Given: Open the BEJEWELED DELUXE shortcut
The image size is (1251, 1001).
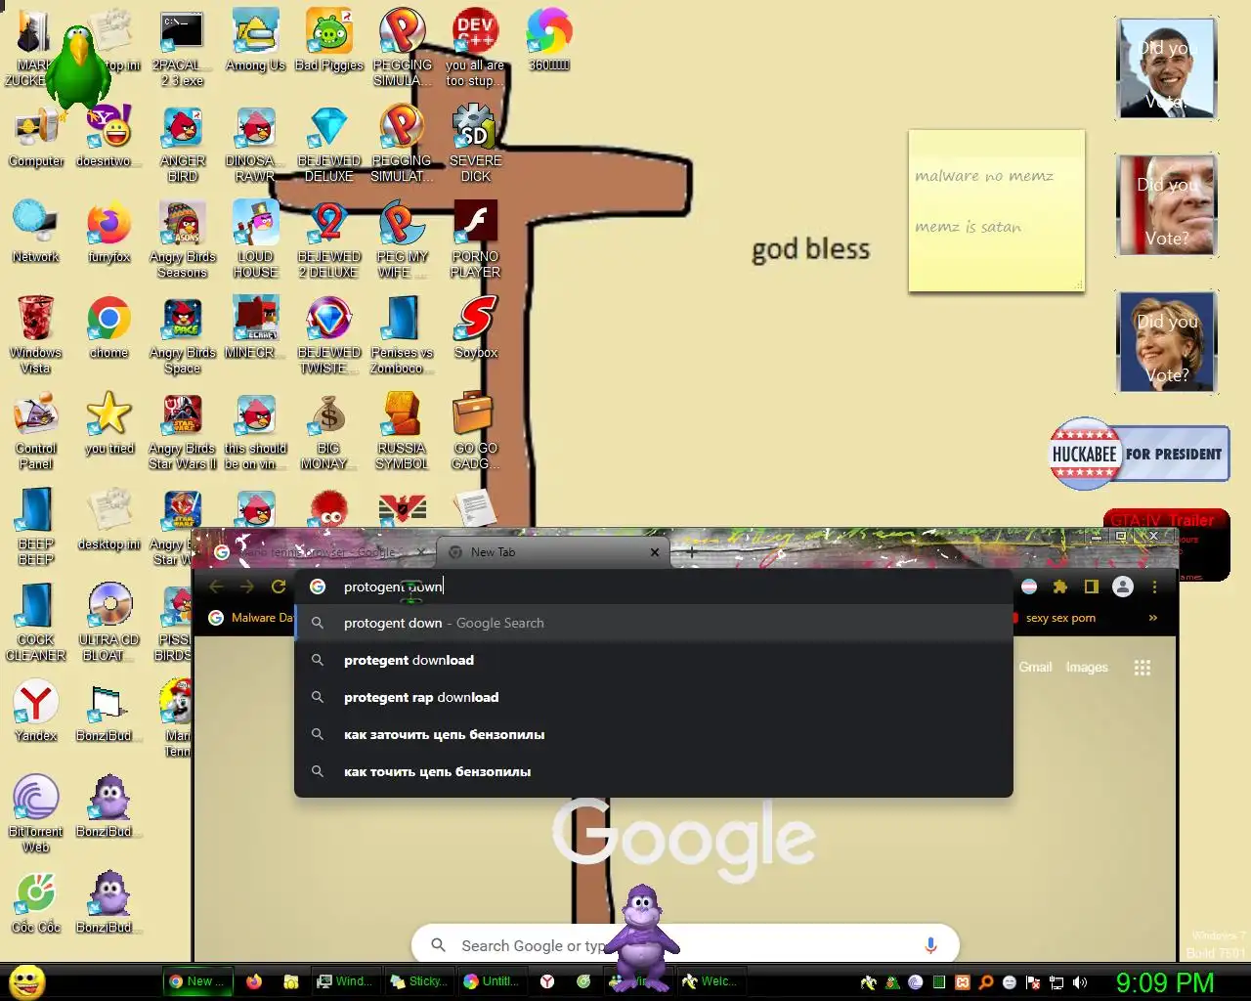Looking at the screenshot, I should pyautogui.click(x=328, y=145).
